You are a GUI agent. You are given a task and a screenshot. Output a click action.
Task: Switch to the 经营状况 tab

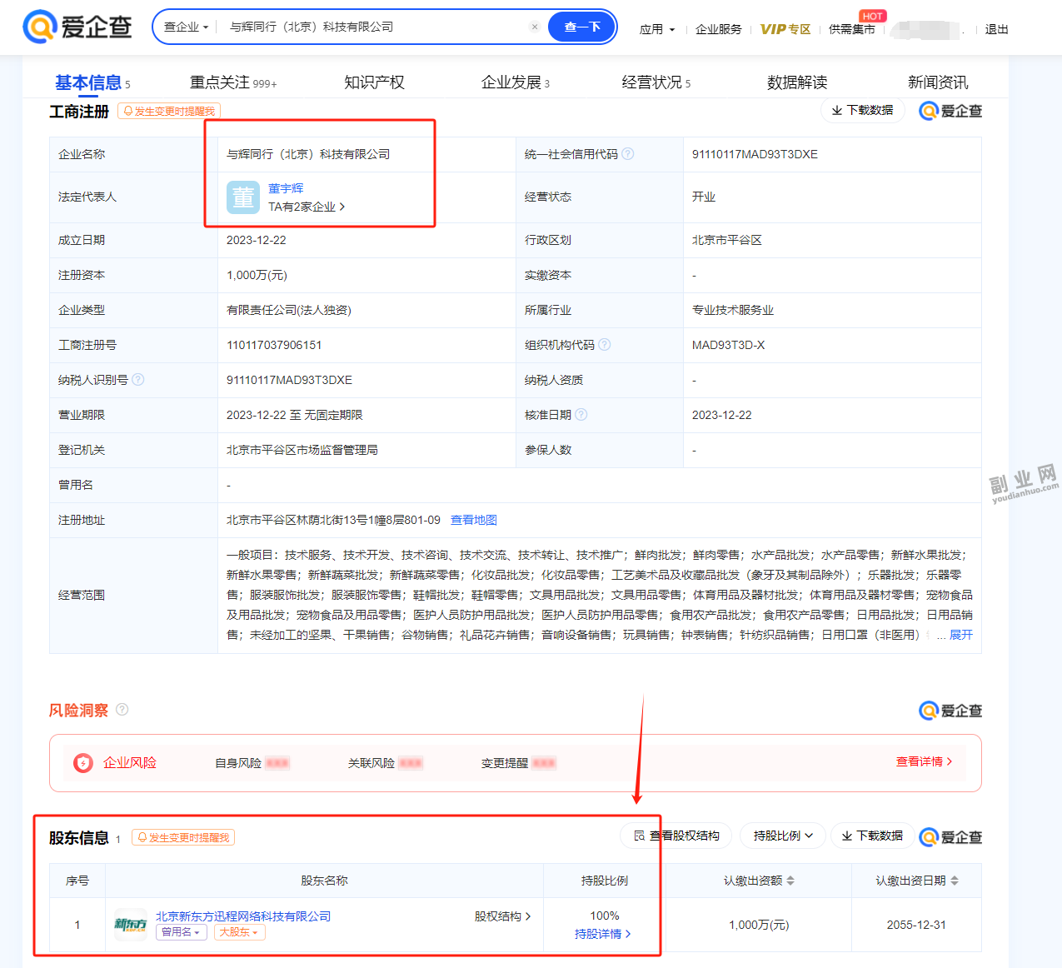pos(656,82)
